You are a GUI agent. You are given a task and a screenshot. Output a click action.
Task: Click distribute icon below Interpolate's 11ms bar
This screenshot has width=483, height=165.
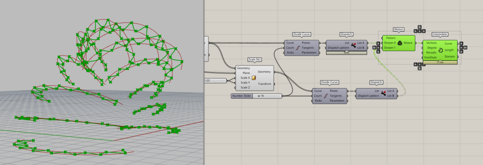(419, 68)
